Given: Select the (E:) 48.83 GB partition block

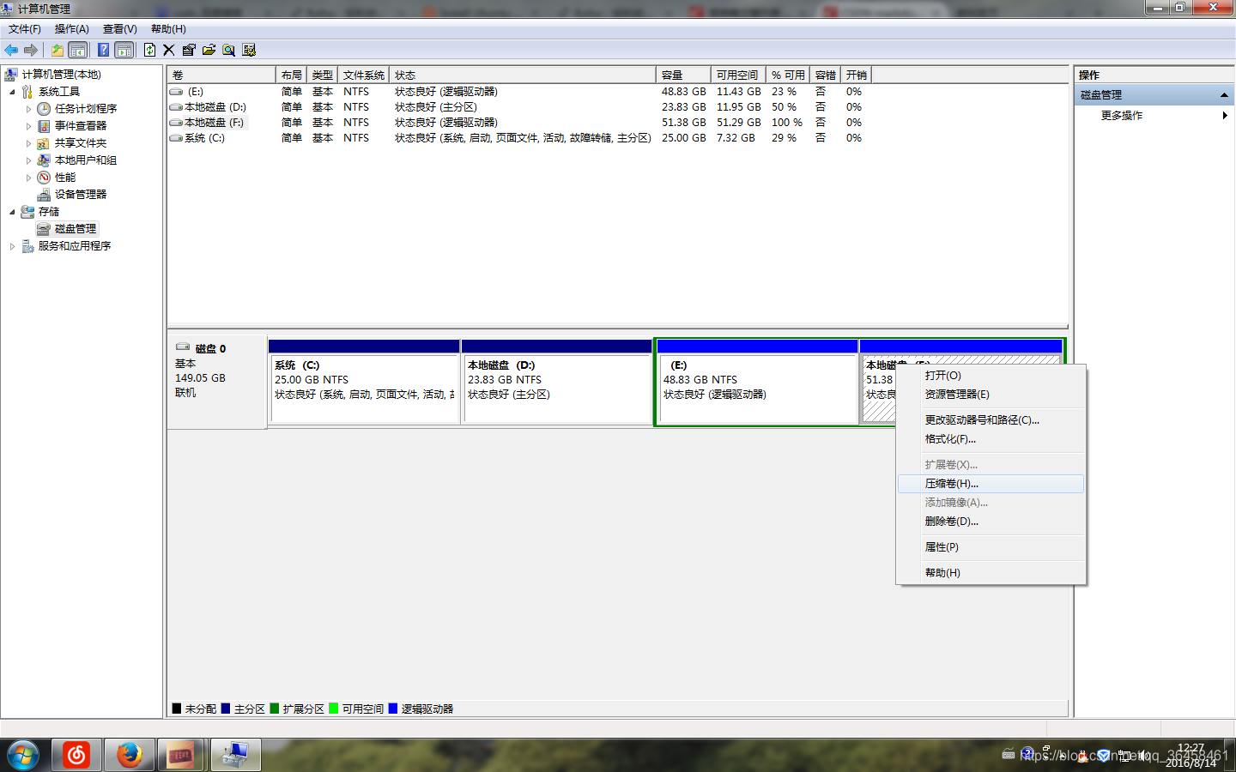Looking at the screenshot, I should pos(757,382).
